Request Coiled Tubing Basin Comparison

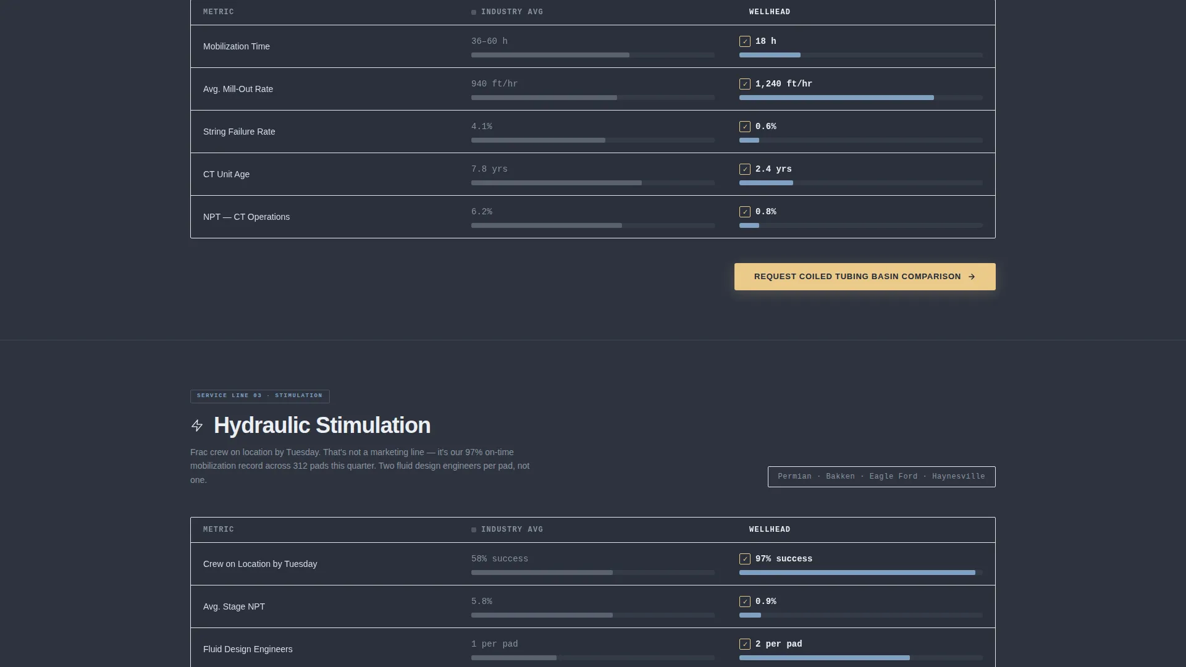pyautogui.click(x=865, y=277)
